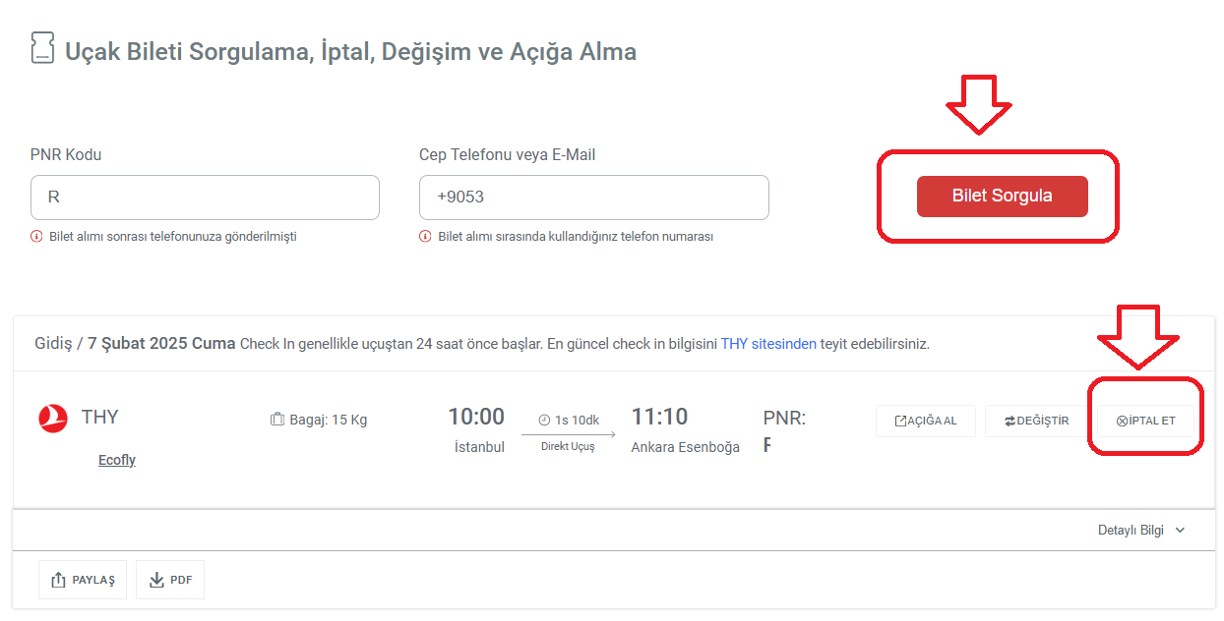Click the Bagaj: 15 Kg text
The height and width of the screenshot is (621, 1224).
[329, 420]
